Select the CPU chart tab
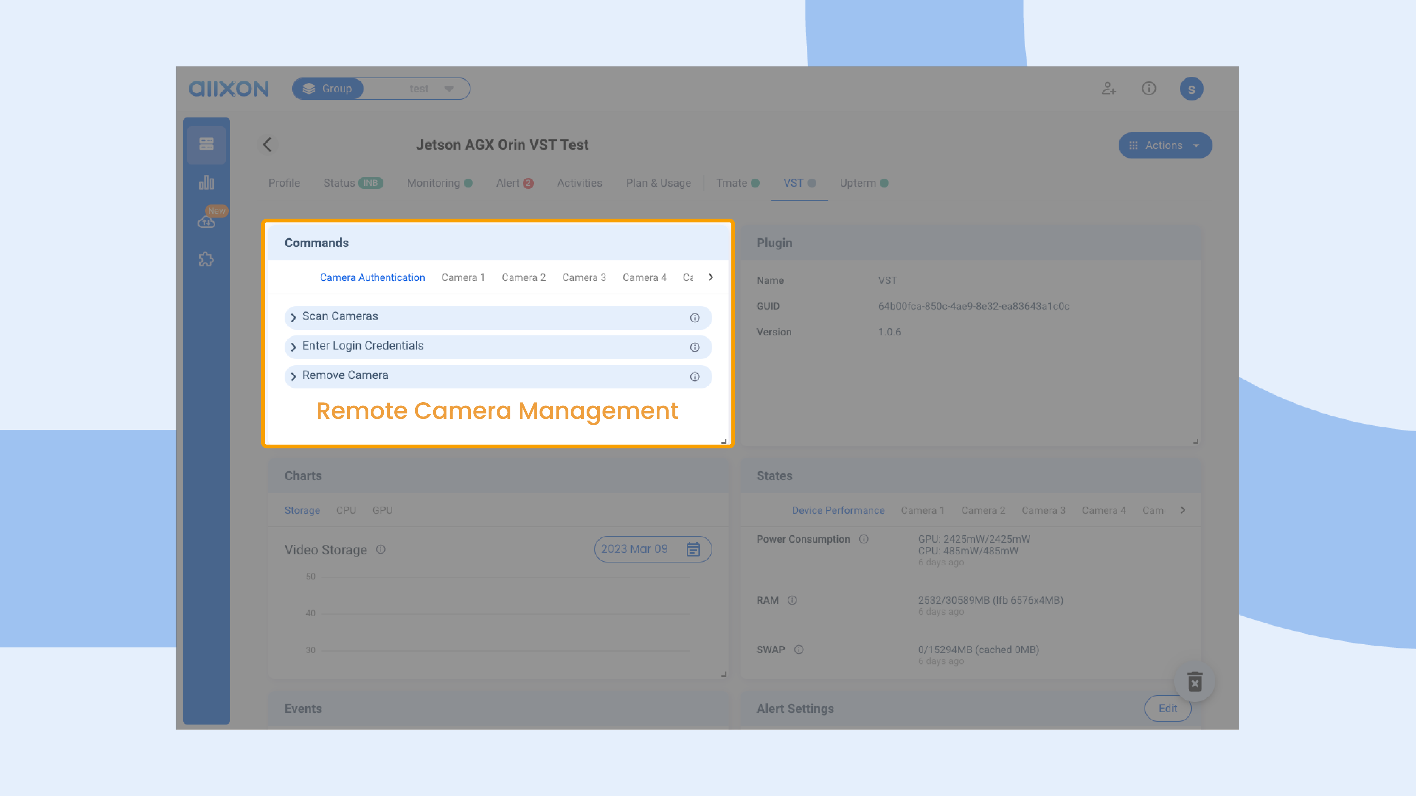 [x=346, y=511]
